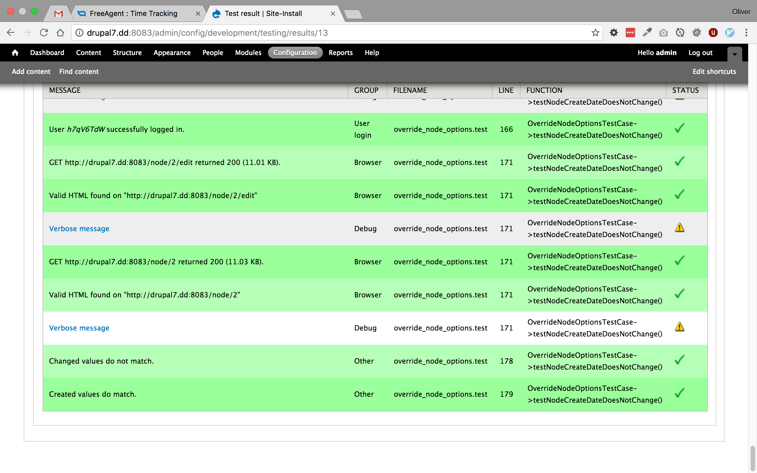The height and width of the screenshot is (473, 757).
Task: Click the camera extension icon
Action: pyautogui.click(x=663, y=33)
